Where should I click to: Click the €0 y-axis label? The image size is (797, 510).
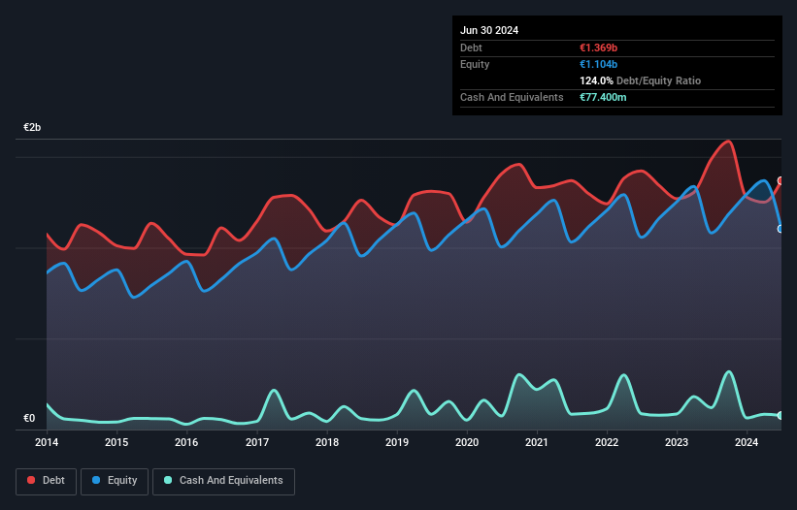point(29,418)
